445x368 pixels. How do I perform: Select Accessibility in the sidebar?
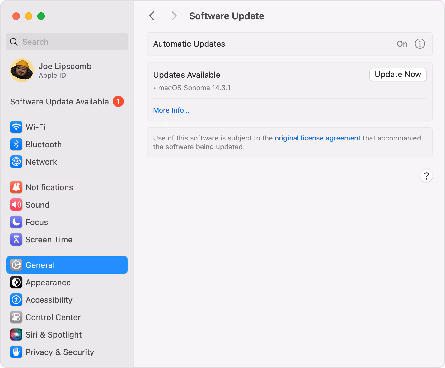(49, 300)
